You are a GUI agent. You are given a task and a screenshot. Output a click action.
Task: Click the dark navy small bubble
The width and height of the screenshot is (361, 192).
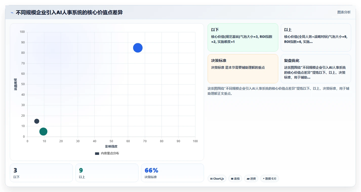click(x=37, y=121)
